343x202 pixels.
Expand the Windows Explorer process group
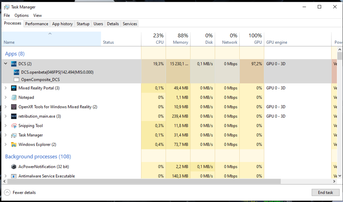coord(5,145)
